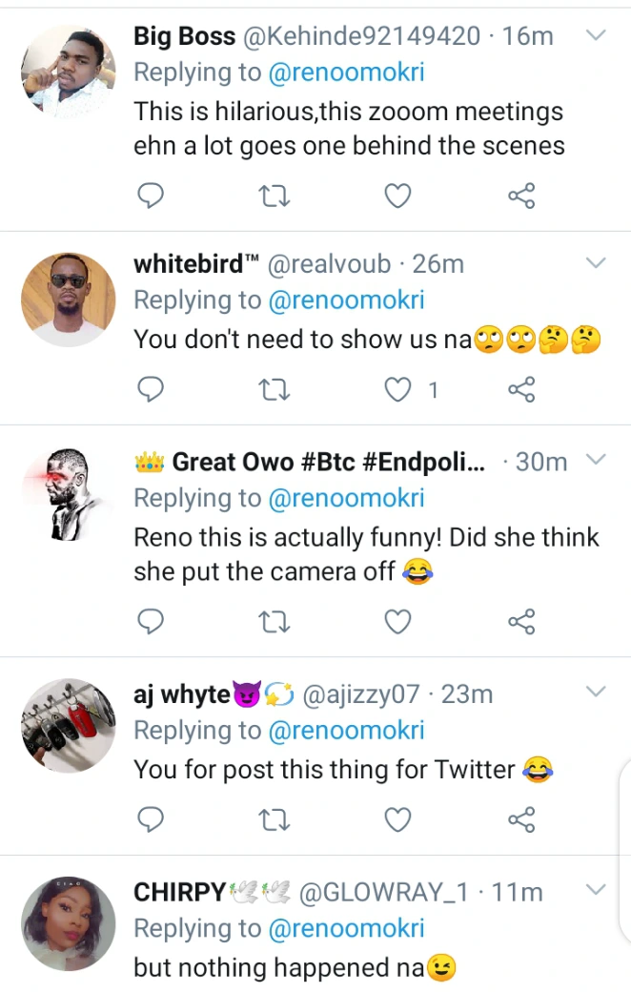The image size is (631, 993).
Task: Like whitebird's tweet with 1 like
Action: [397, 390]
